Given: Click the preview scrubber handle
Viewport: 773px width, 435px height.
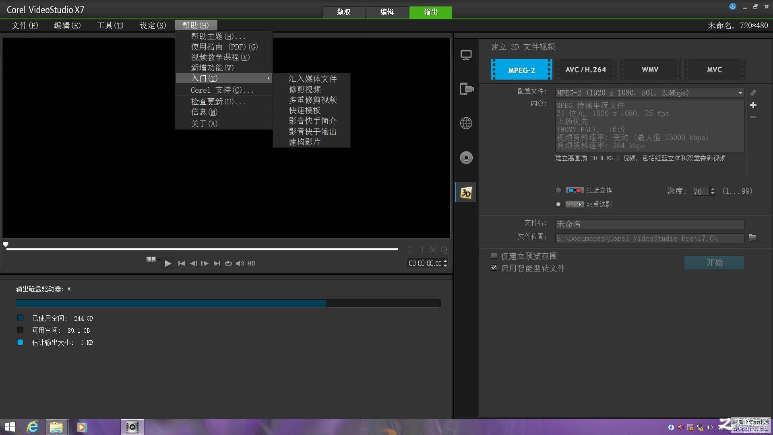Looking at the screenshot, I should (6, 244).
